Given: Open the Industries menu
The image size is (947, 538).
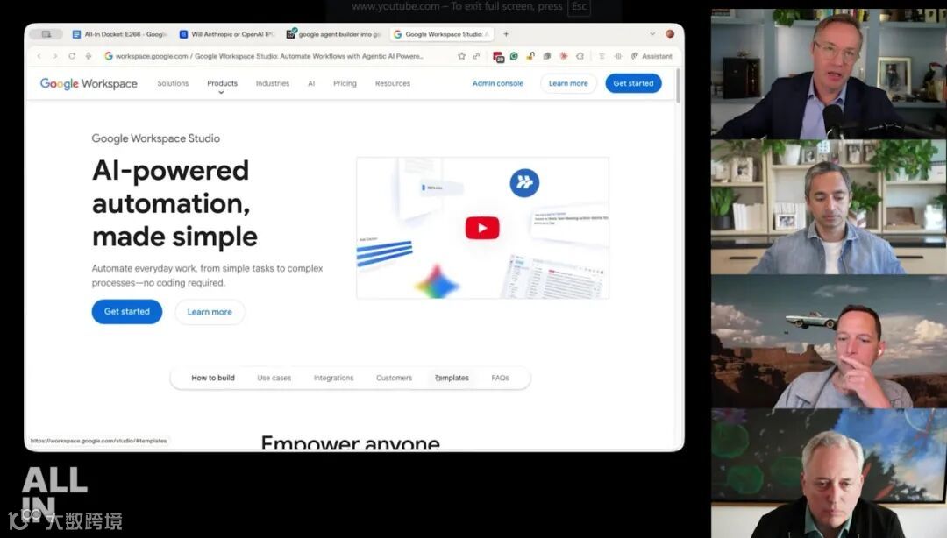Looking at the screenshot, I should pos(273,83).
